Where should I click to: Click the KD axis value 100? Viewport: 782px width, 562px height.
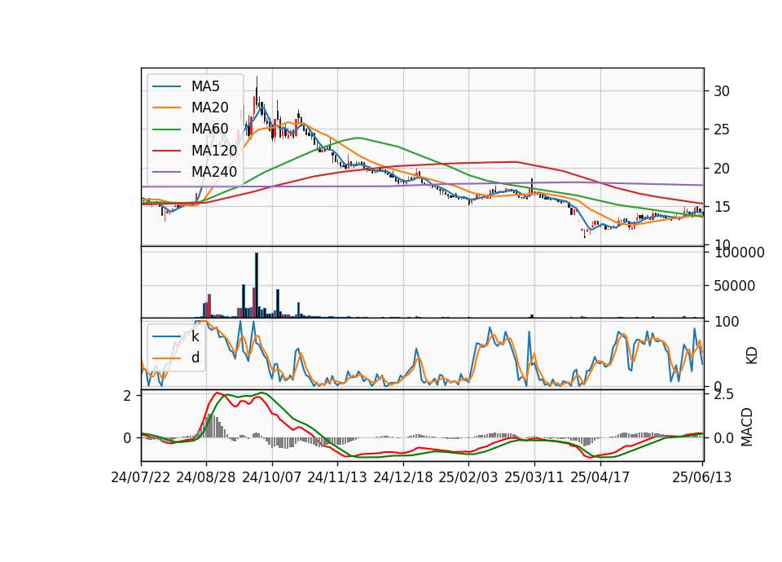tap(726, 322)
